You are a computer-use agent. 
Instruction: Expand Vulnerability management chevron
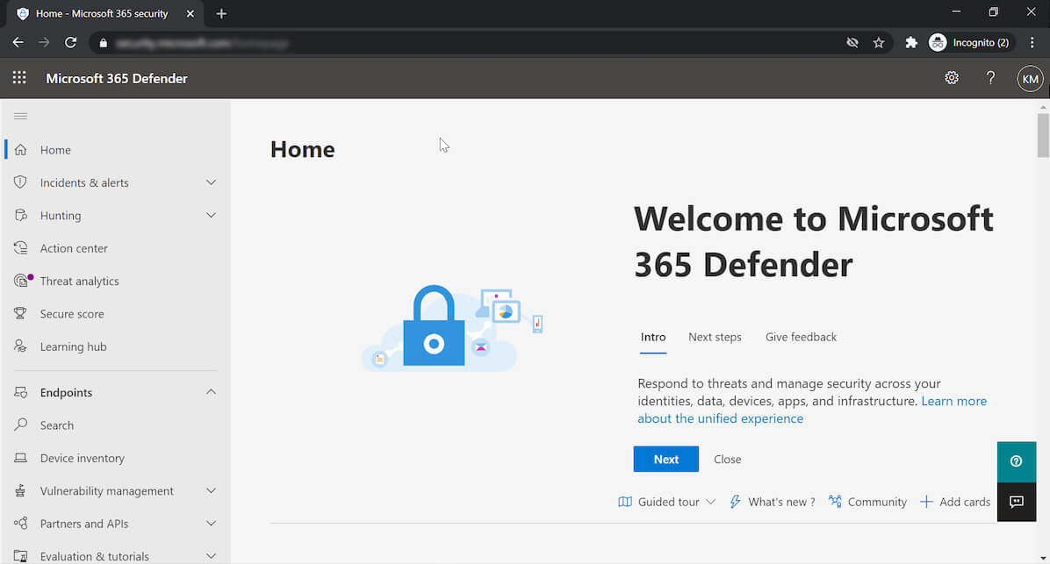tap(211, 490)
